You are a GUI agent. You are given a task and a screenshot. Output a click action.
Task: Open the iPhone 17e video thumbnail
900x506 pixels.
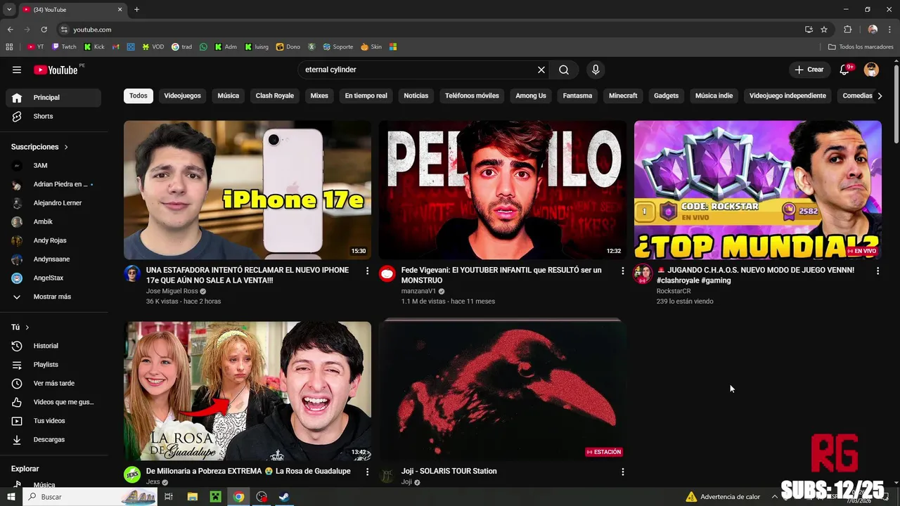coord(247,190)
